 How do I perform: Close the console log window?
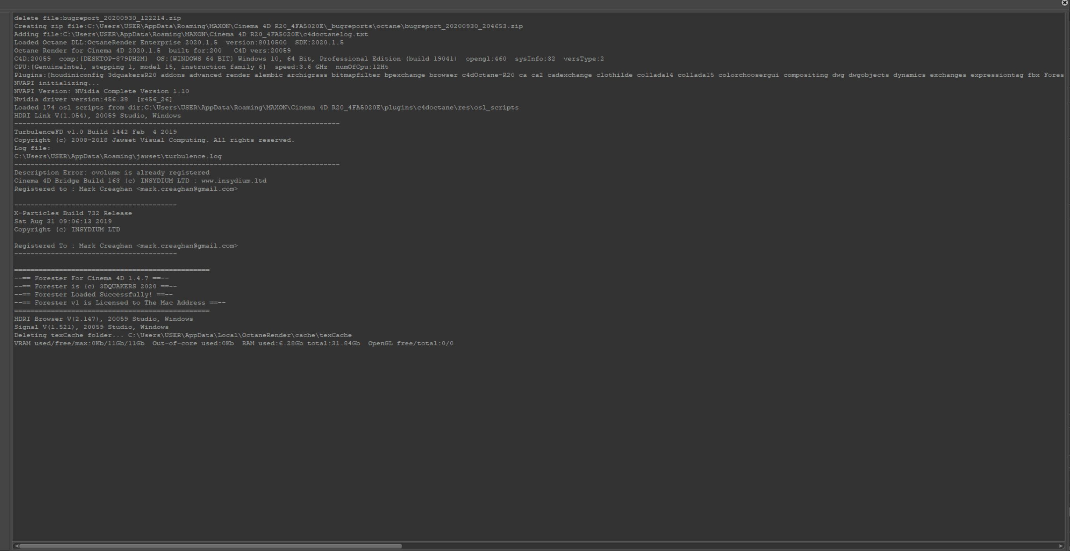tap(1065, 3)
